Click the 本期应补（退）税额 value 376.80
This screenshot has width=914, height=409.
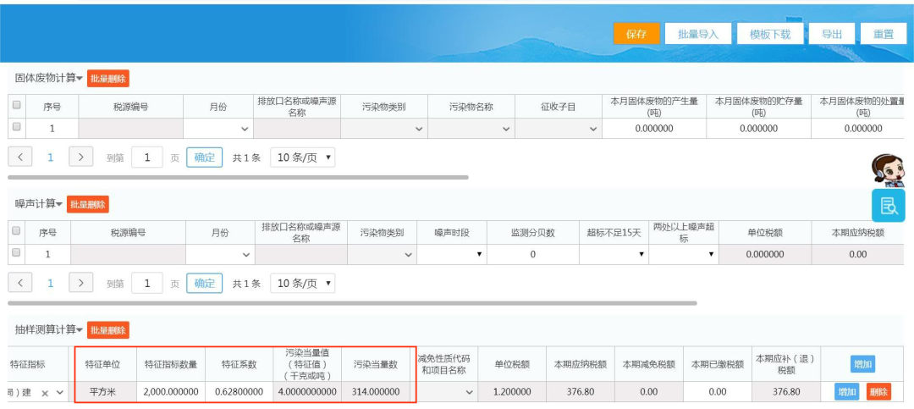(x=786, y=392)
